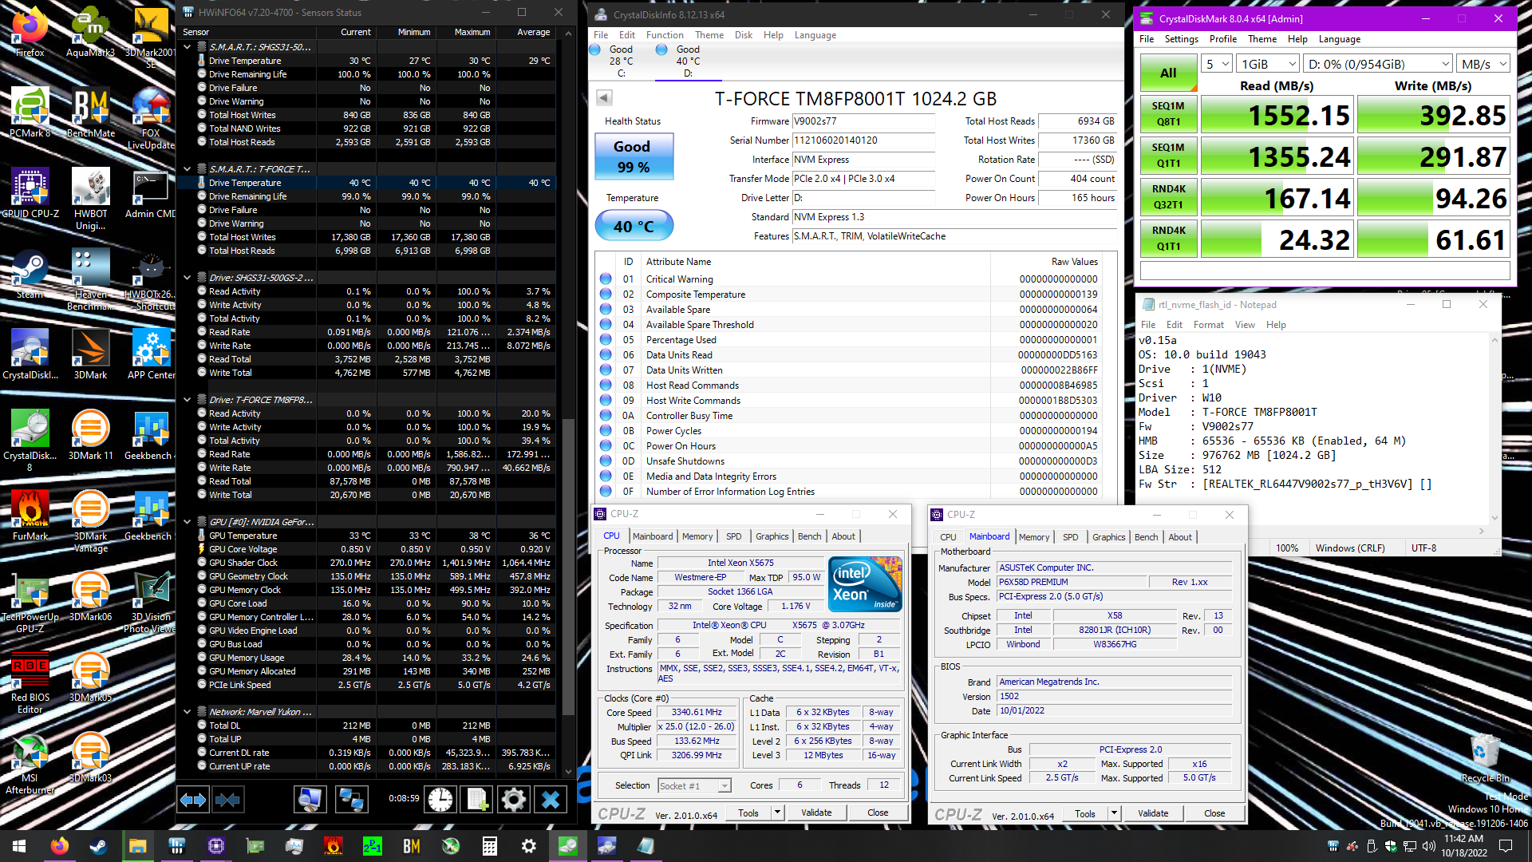
Task: Collapse S.M.A.R.T. SHGS31 sensor group
Action: pyautogui.click(x=188, y=47)
